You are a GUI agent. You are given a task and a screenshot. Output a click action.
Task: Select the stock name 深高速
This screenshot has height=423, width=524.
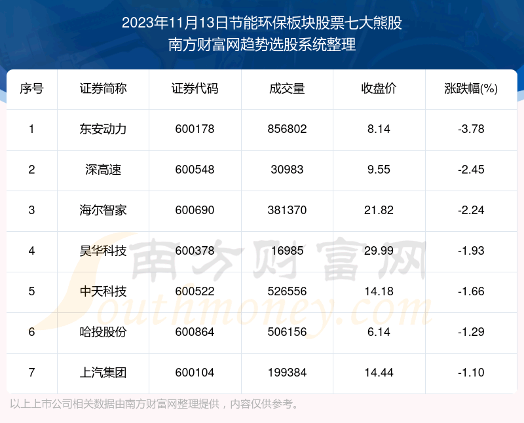coord(103,170)
